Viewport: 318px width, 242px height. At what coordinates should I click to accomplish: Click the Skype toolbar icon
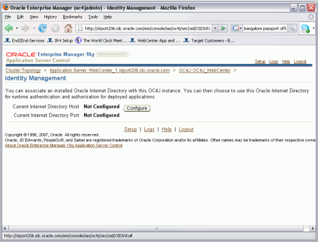point(305,28)
